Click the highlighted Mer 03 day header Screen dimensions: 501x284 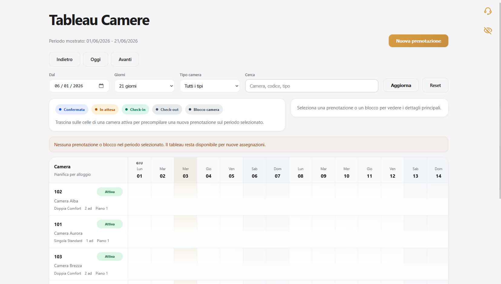[x=185, y=170]
